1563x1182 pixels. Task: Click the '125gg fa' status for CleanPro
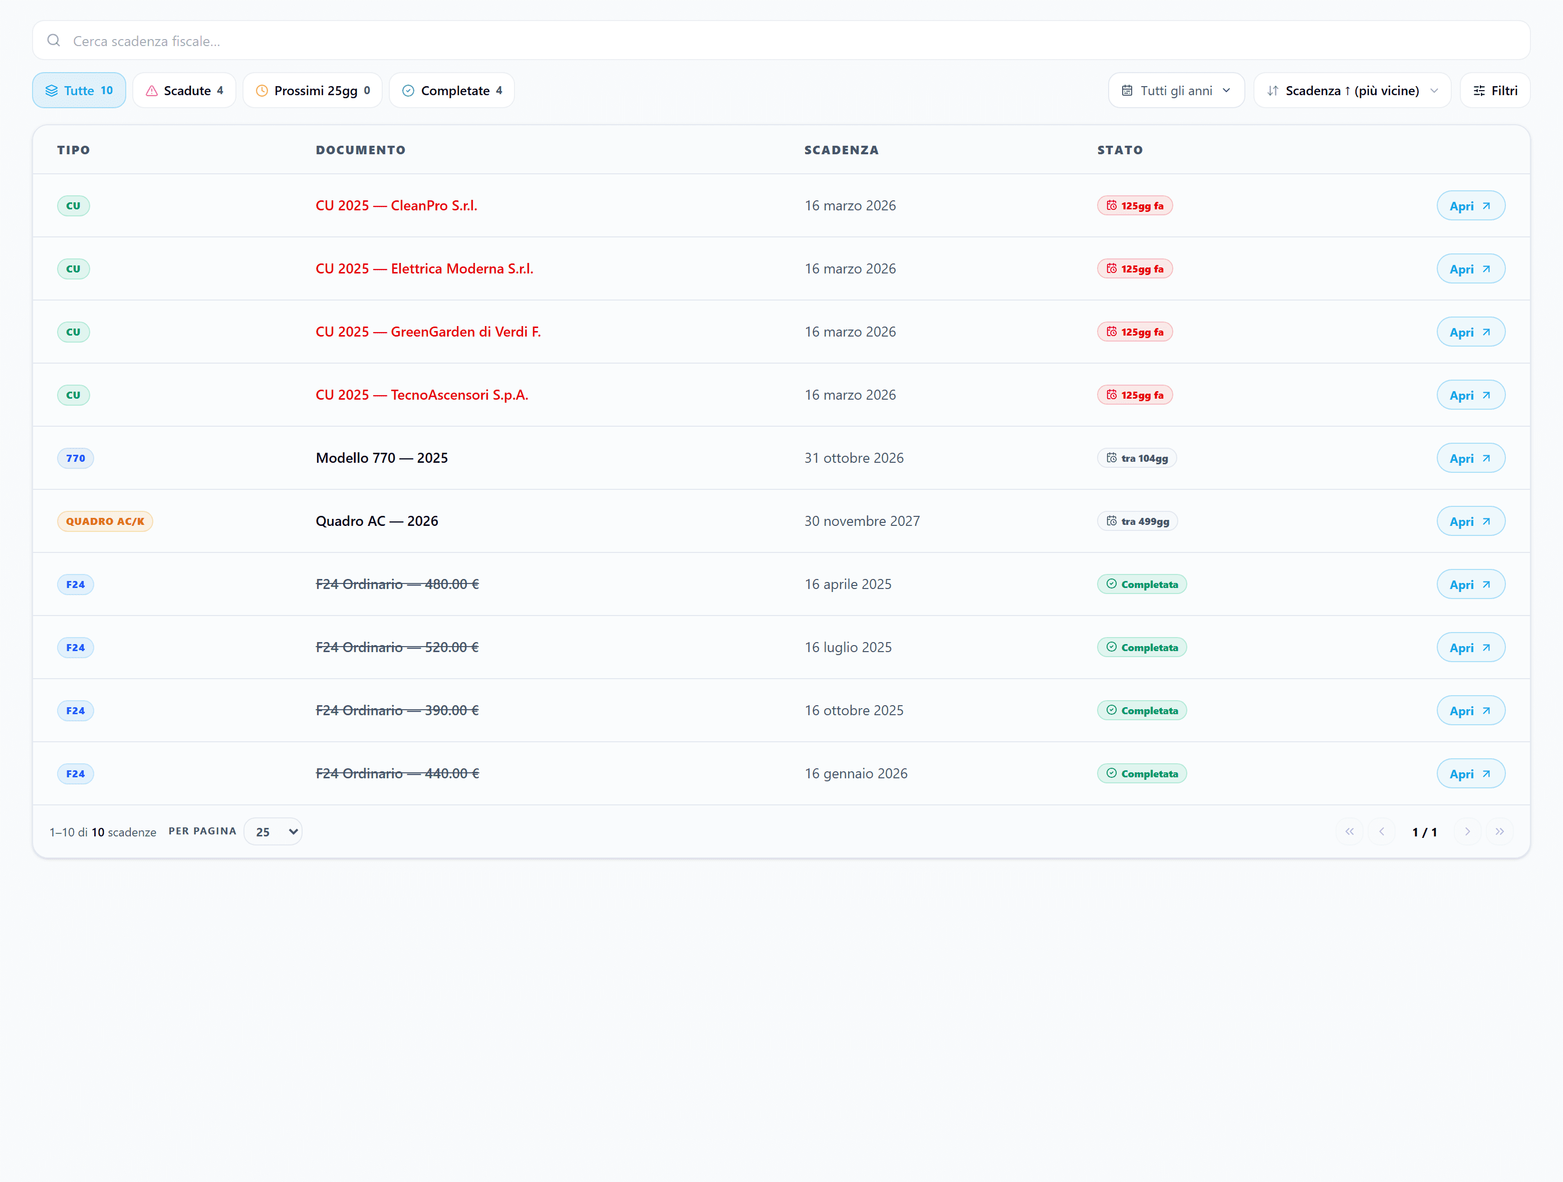(1135, 205)
